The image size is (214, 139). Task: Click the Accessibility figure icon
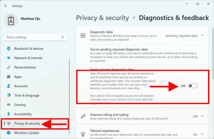pyautogui.click(x=9, y=114)
